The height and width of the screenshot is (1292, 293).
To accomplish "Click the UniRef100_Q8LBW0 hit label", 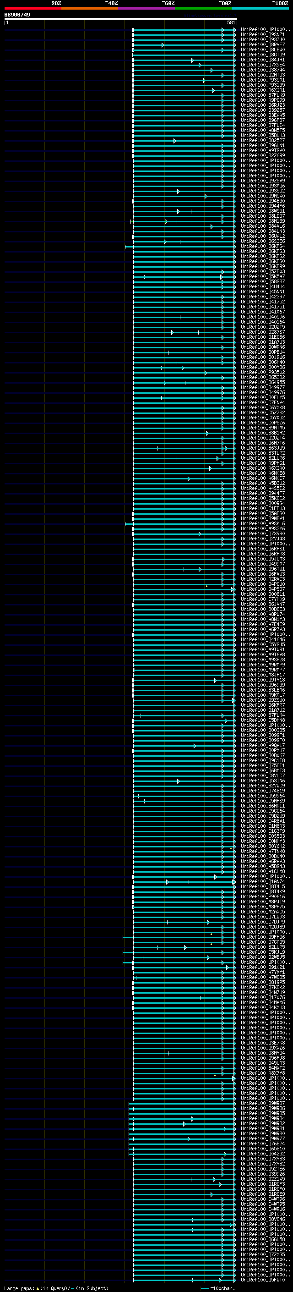I will (x=263, y=49).
